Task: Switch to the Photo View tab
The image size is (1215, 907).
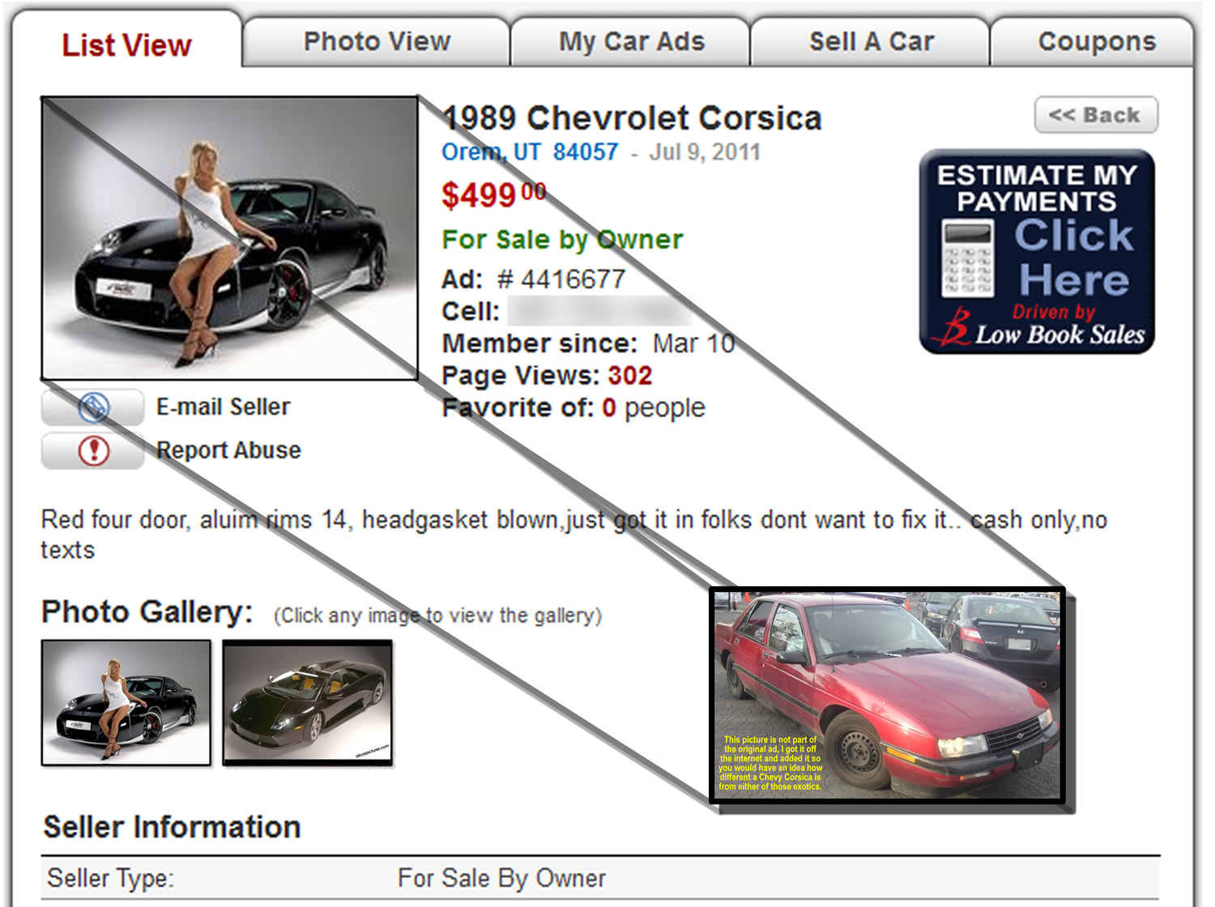Action: point(377,41)
